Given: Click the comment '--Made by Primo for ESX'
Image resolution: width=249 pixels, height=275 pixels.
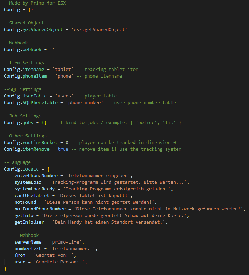Looking at the screenshot, I should [35, 3].
